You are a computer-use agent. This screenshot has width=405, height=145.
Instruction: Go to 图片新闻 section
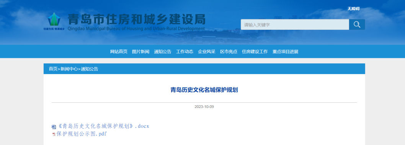(x=141, y=52)
